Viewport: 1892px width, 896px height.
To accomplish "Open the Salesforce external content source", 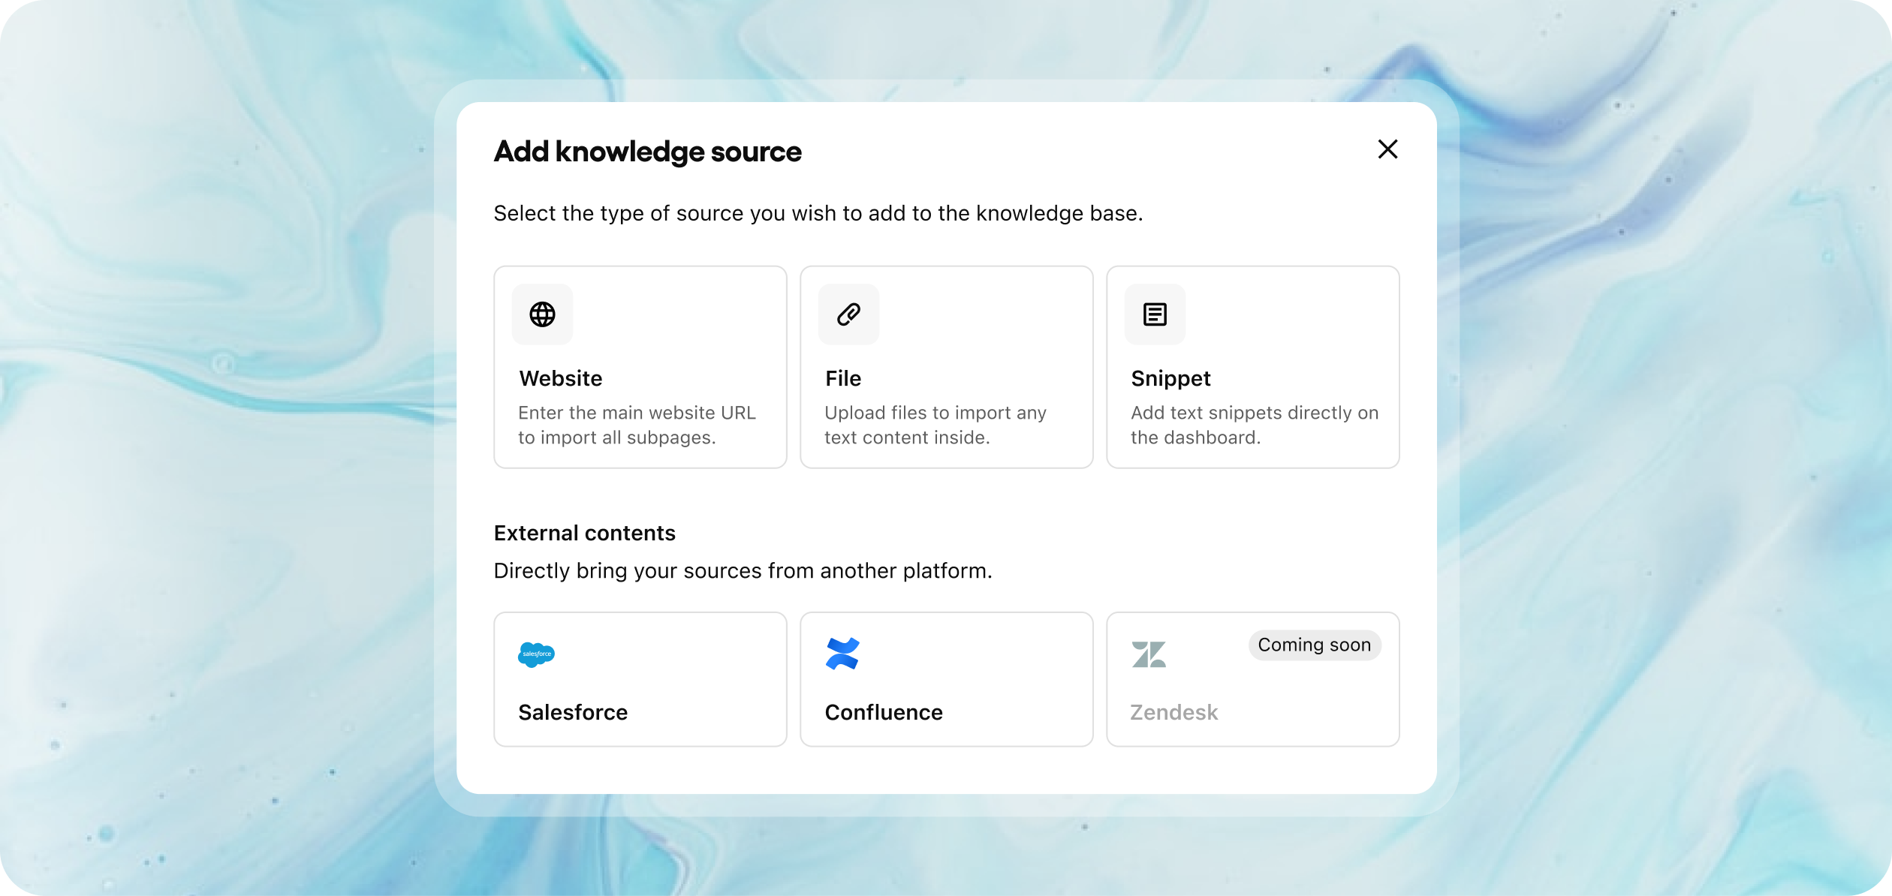I will pyautogui.click(x=640, y=679).
